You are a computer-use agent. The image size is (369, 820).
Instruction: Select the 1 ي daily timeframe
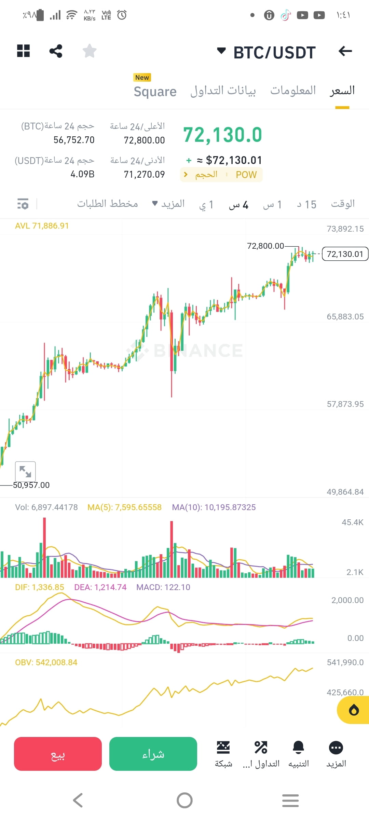[206, 205]
